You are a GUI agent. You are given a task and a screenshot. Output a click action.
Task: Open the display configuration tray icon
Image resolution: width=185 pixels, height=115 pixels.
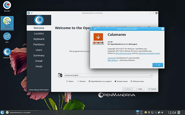152,112
